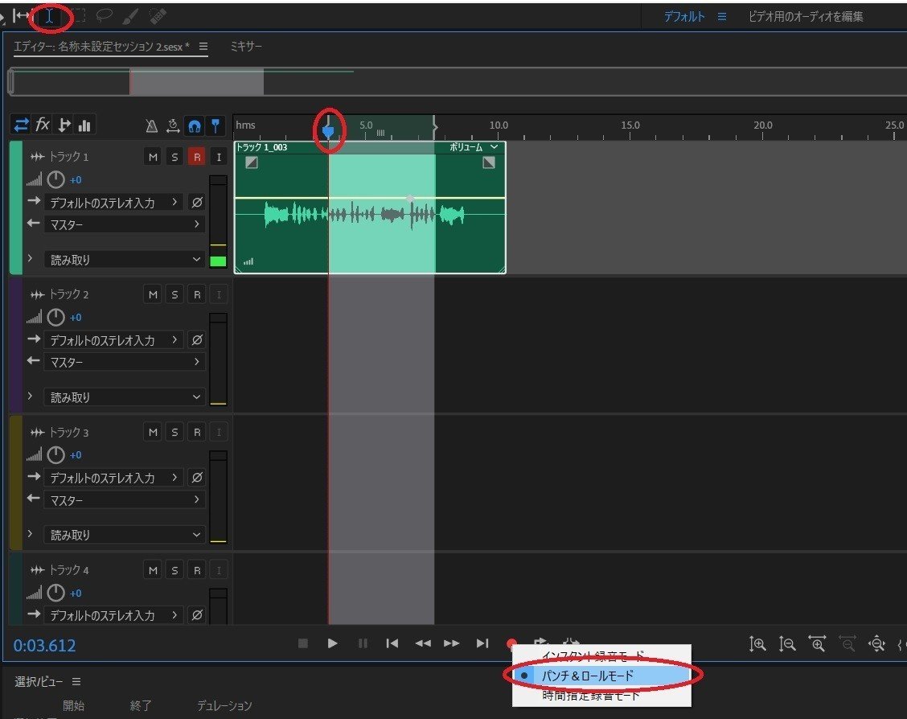The image size is (907, 719).
Task: Open トラック 1 マスター output dropdown
Action: 125,224
